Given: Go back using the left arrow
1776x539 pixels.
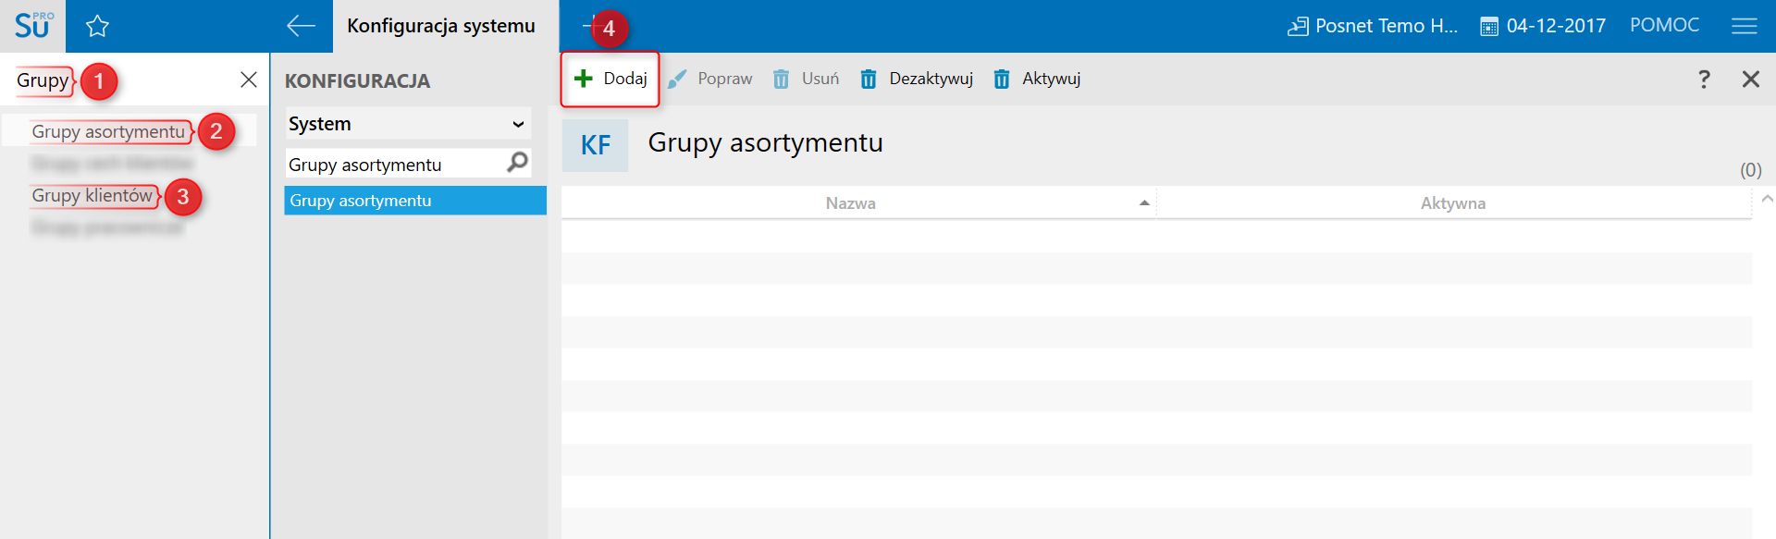Looking at the screenshot, I should pos(301,26).
